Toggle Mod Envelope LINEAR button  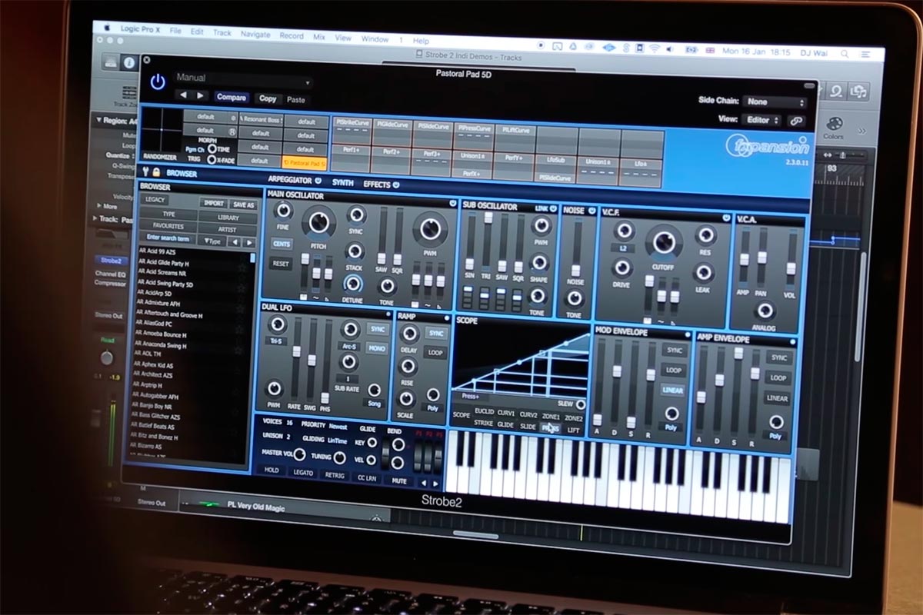pyautogui.click(x=672, y=391)
